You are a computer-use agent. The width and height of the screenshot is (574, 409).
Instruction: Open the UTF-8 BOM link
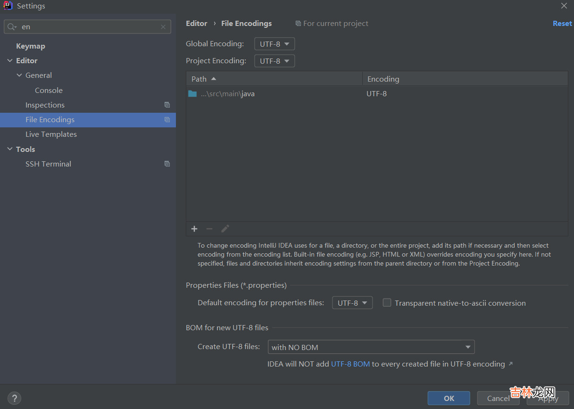click(x=350, y=364)
